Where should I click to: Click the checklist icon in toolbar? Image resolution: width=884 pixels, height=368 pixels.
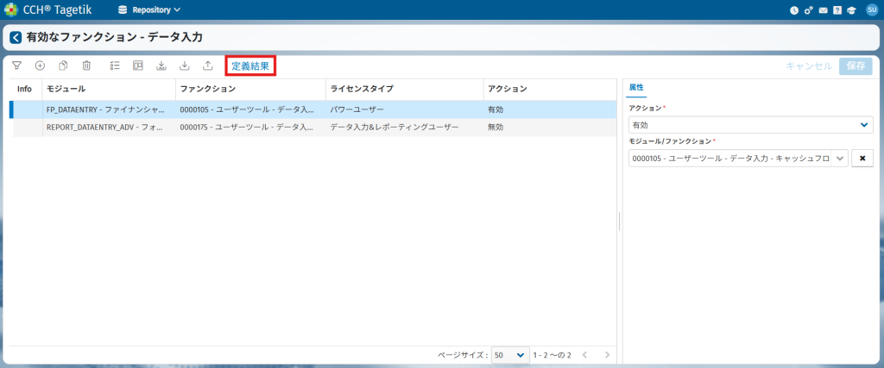tap(115, 65)
